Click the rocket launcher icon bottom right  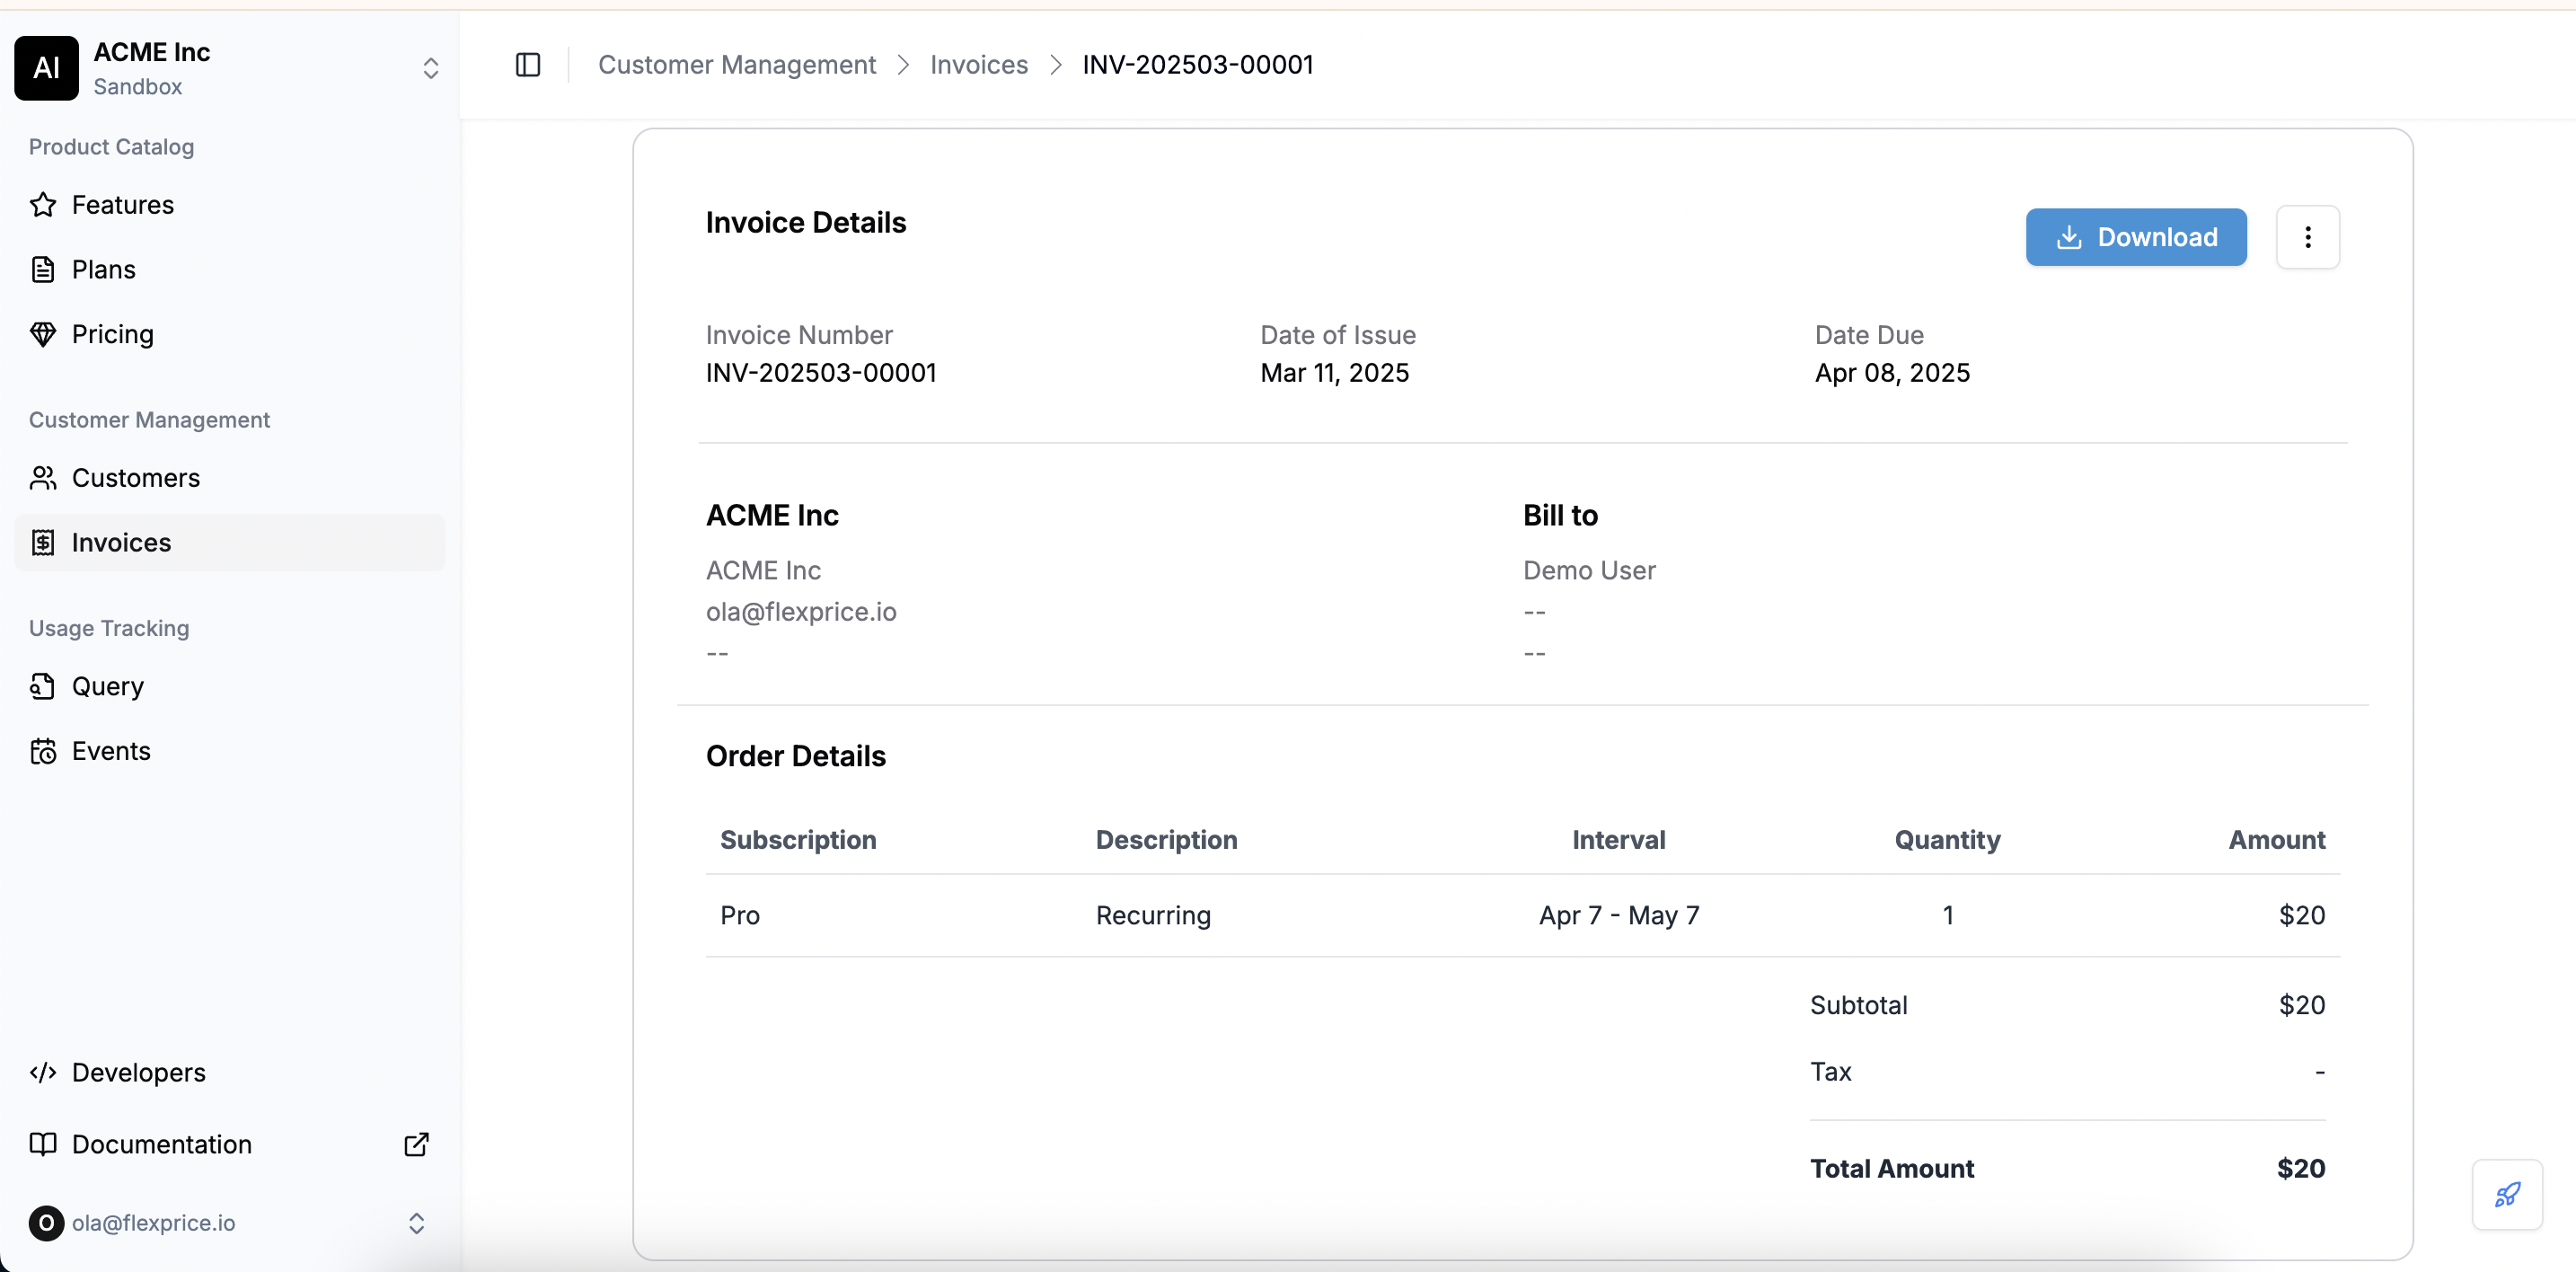click(2507, 1194)
